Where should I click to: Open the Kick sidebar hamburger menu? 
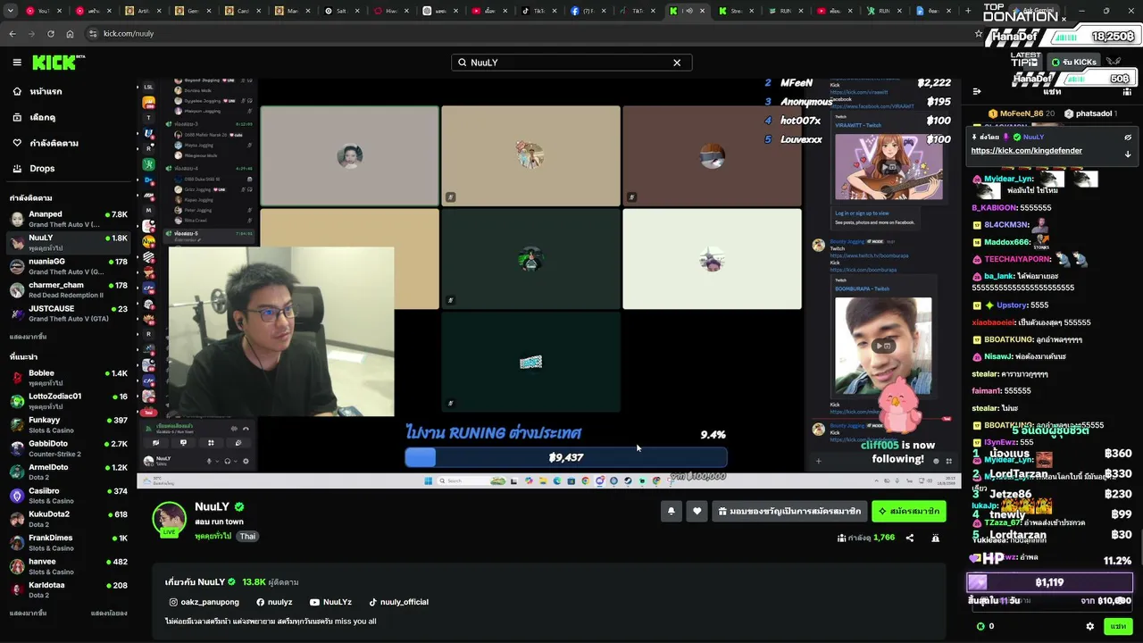pyautogui.click(x=17, y=63)
